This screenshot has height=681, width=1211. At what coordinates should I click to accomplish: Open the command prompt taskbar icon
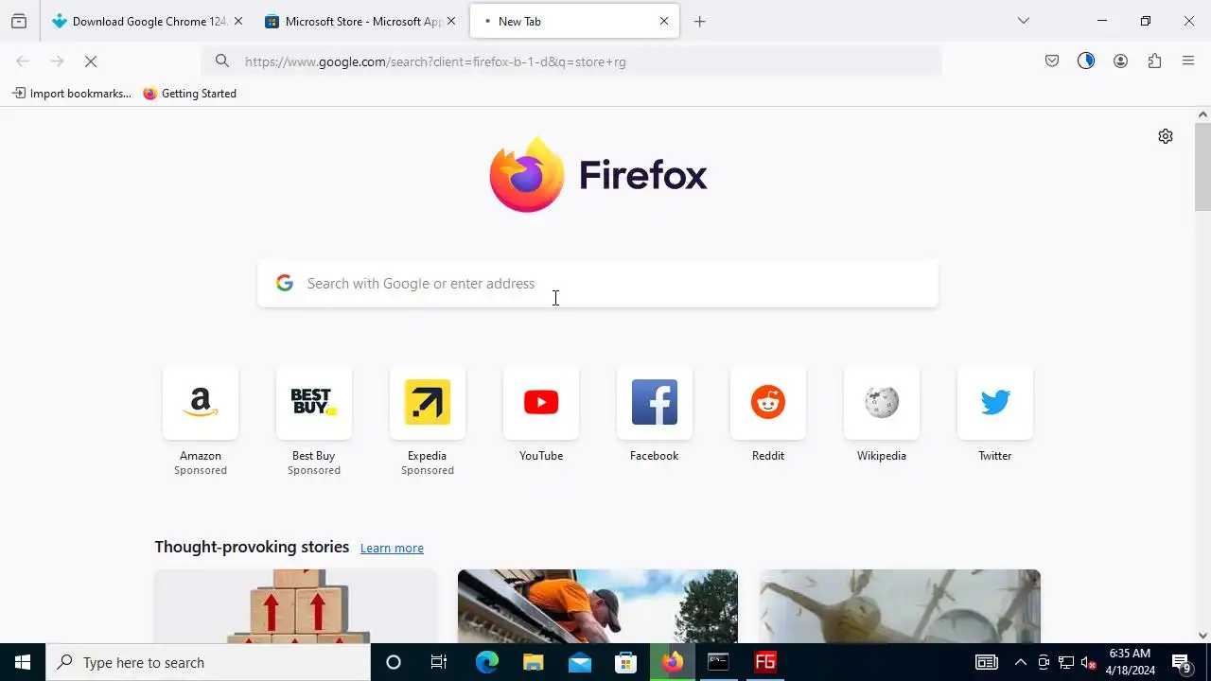tap(718, 662)
